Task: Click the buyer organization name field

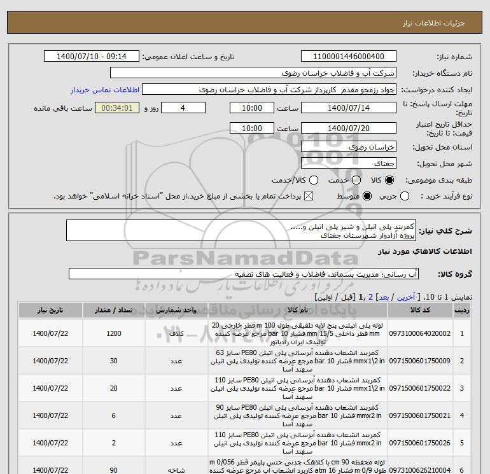Action: 253,73
